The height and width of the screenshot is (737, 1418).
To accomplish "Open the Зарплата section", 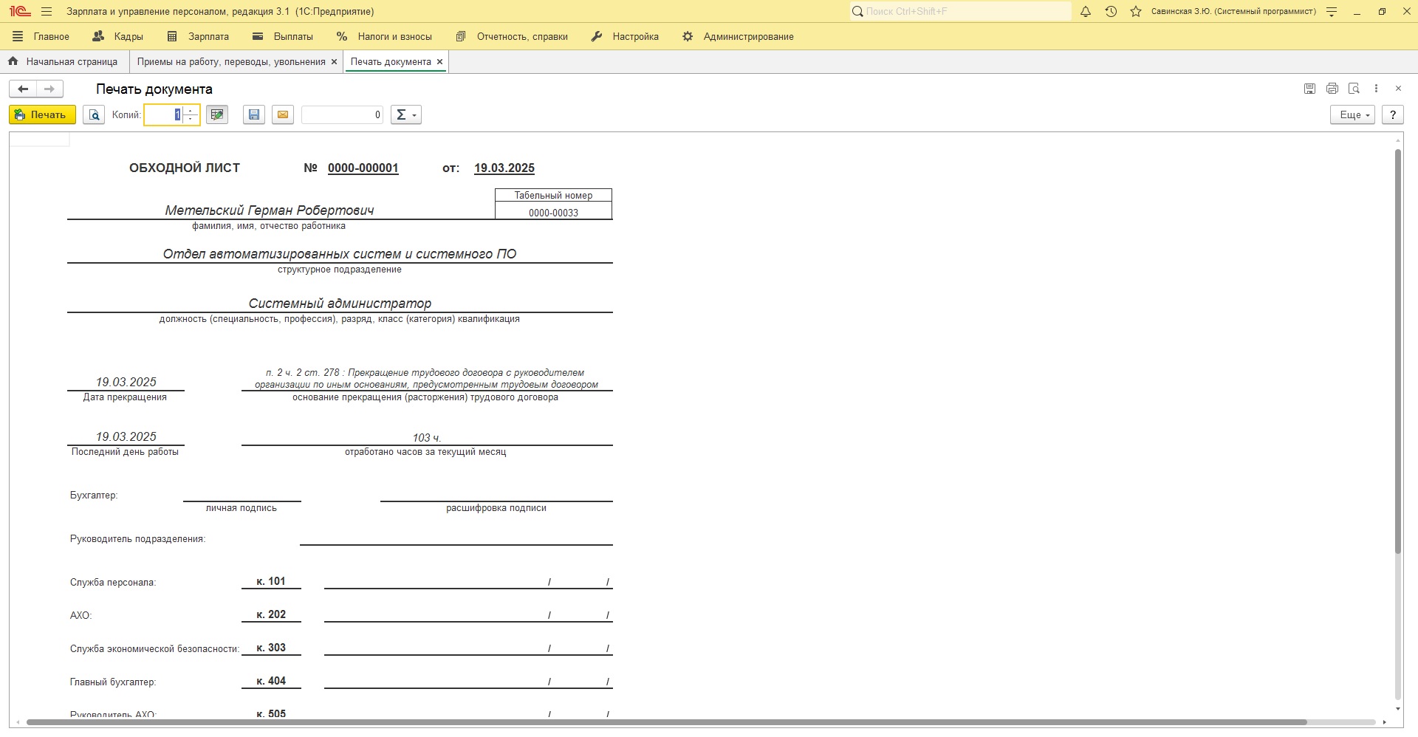I will (x=198, y=36).
